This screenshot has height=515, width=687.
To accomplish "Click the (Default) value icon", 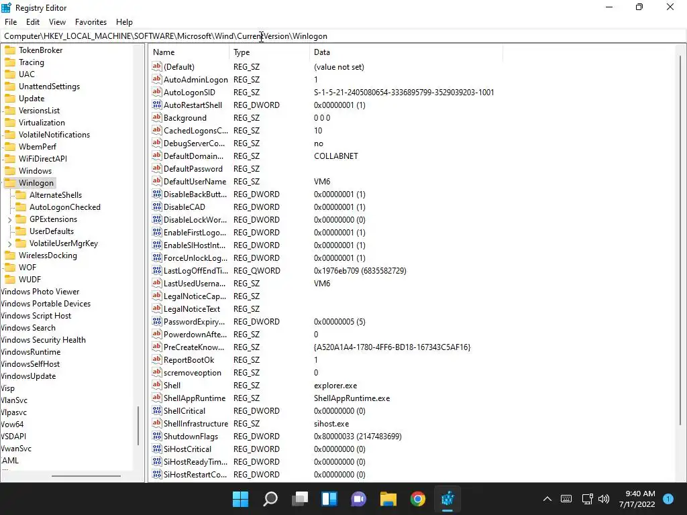I will coord(157,66).
